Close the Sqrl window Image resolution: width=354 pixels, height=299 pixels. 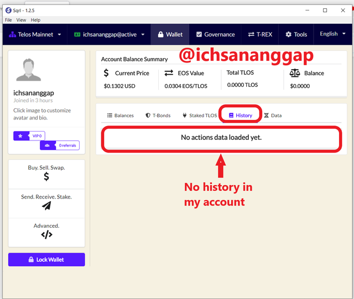coord(343,10)
